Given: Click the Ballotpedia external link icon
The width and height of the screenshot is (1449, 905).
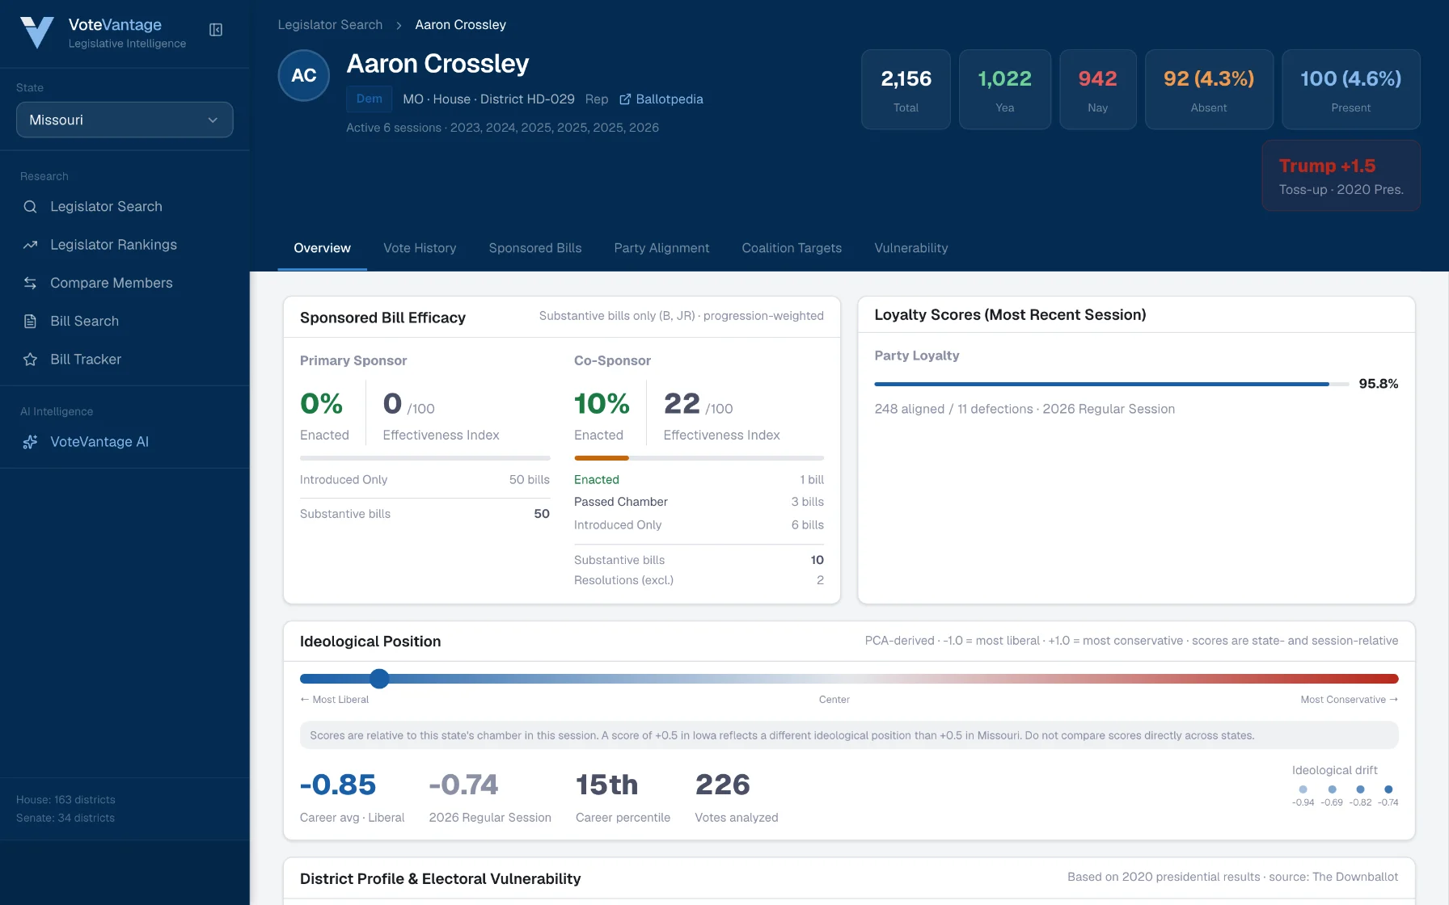Looking at the screenshot, I should 625,99.
